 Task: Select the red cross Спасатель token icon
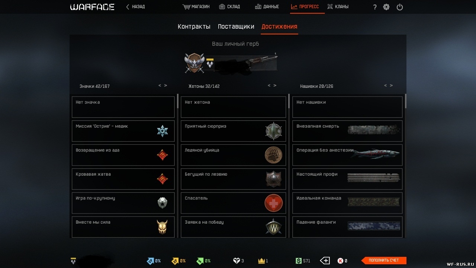click(274, 203)
